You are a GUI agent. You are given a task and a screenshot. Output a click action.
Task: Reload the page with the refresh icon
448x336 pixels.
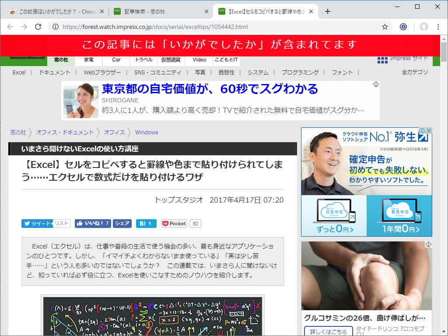38,26
